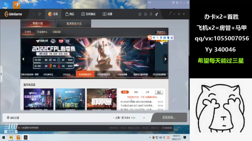Viewport: 252px width, 141px height.
Task: Open the 幻神夺宝 card thumbnail
Action: pyautogui.click(x=70, y=99)
